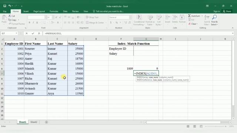Click the Insert Function fx icon

click(x=39, y=34)
